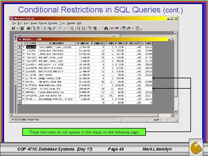
Task: Open the Edit menu
Action: (x=20, y=23)
